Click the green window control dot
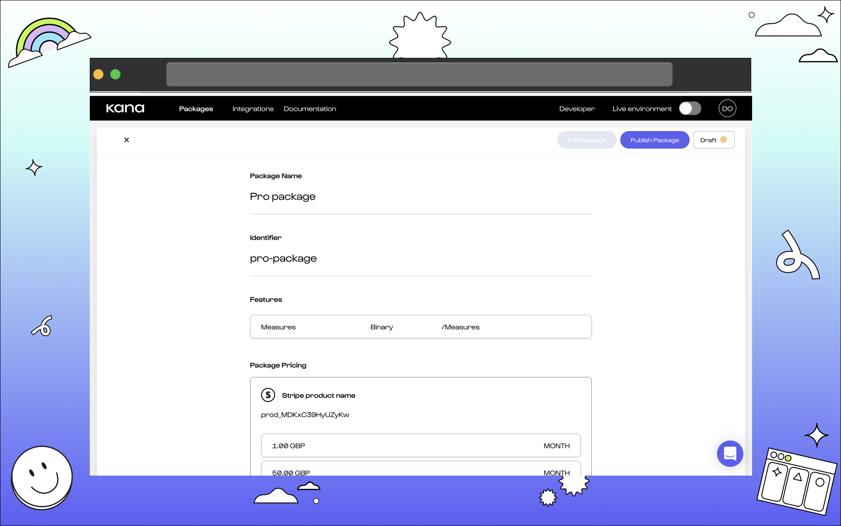This screenshot has height=526, width=841. point(116,75)
